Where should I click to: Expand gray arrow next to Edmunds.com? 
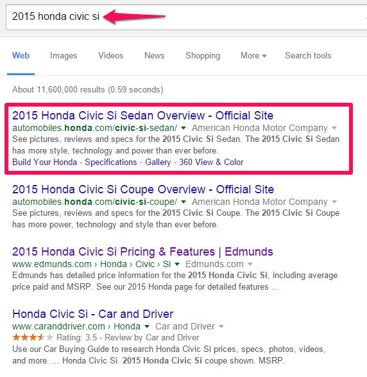pyautogui.click(x=250, y=264)
